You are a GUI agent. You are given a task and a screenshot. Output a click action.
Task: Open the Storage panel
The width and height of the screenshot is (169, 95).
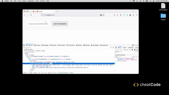pos(87,45)
